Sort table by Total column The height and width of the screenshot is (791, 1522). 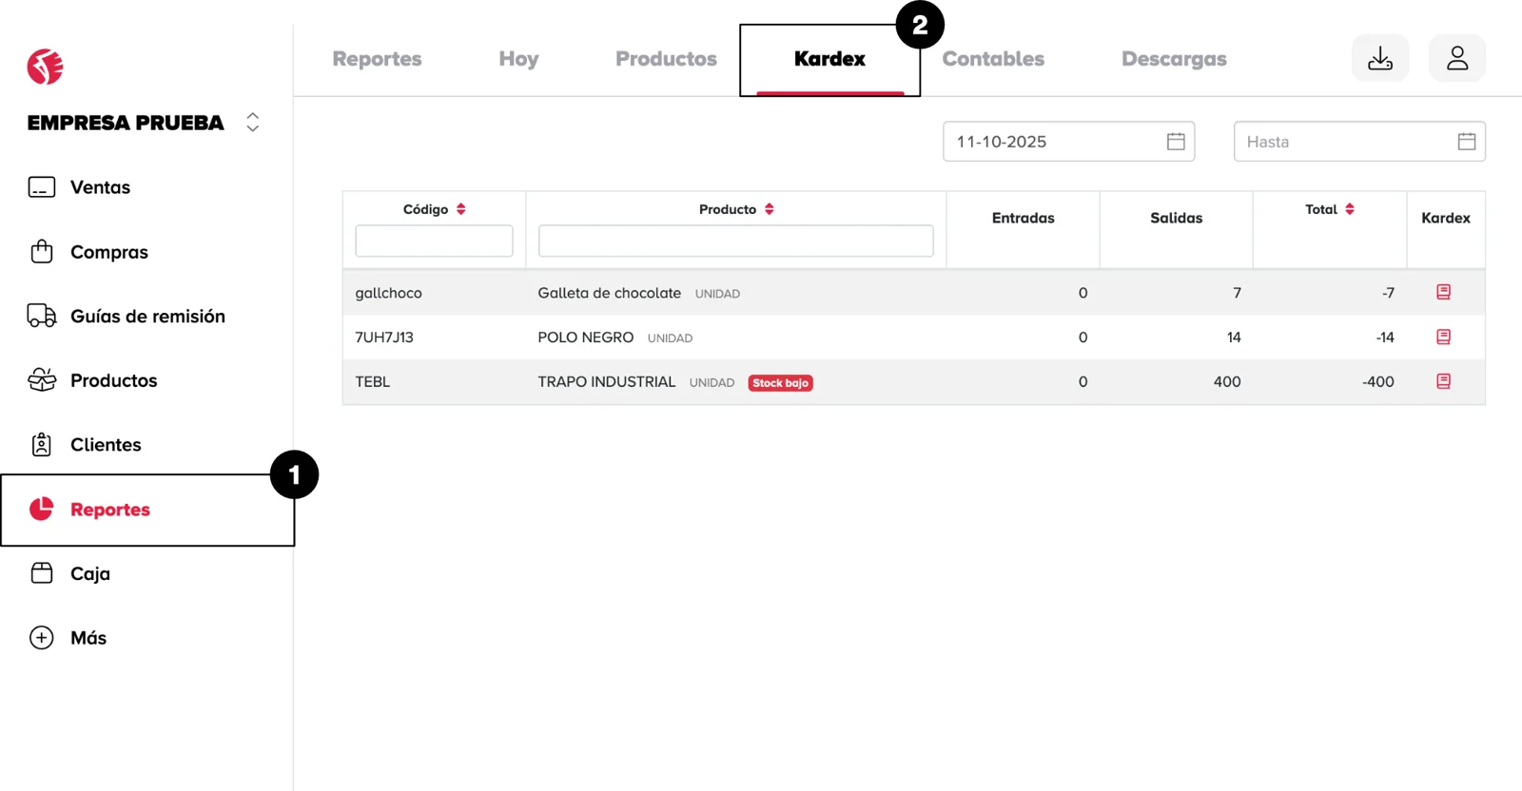[1350, 209]
